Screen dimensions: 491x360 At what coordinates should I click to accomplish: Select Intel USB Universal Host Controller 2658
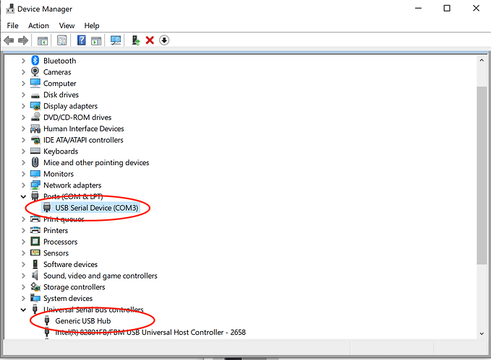pyautogui.click(x=150, y=332)
